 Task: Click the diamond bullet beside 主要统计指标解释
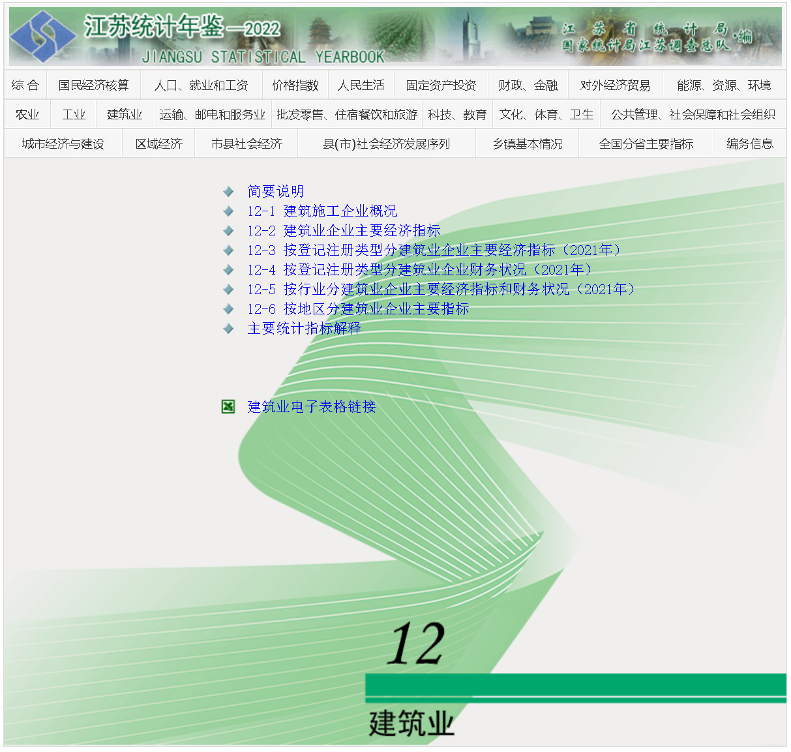(x=228, y=329)
